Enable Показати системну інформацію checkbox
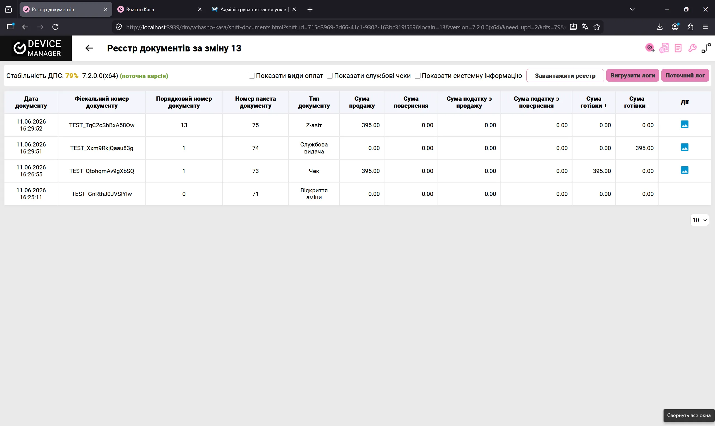Screen dimensions: 715x426 point(417,75)
